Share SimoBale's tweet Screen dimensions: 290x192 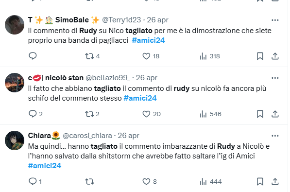(275, 56)
